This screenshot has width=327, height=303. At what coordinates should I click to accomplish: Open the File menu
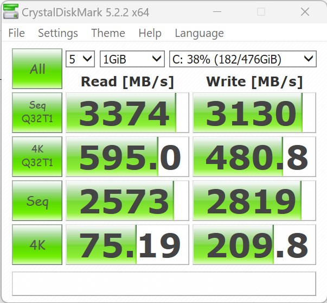point(16,33)
